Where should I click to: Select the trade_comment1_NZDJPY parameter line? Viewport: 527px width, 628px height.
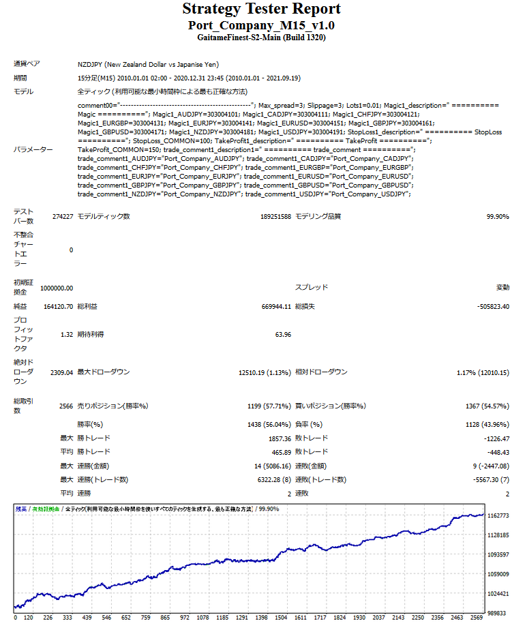pos(244,194)
